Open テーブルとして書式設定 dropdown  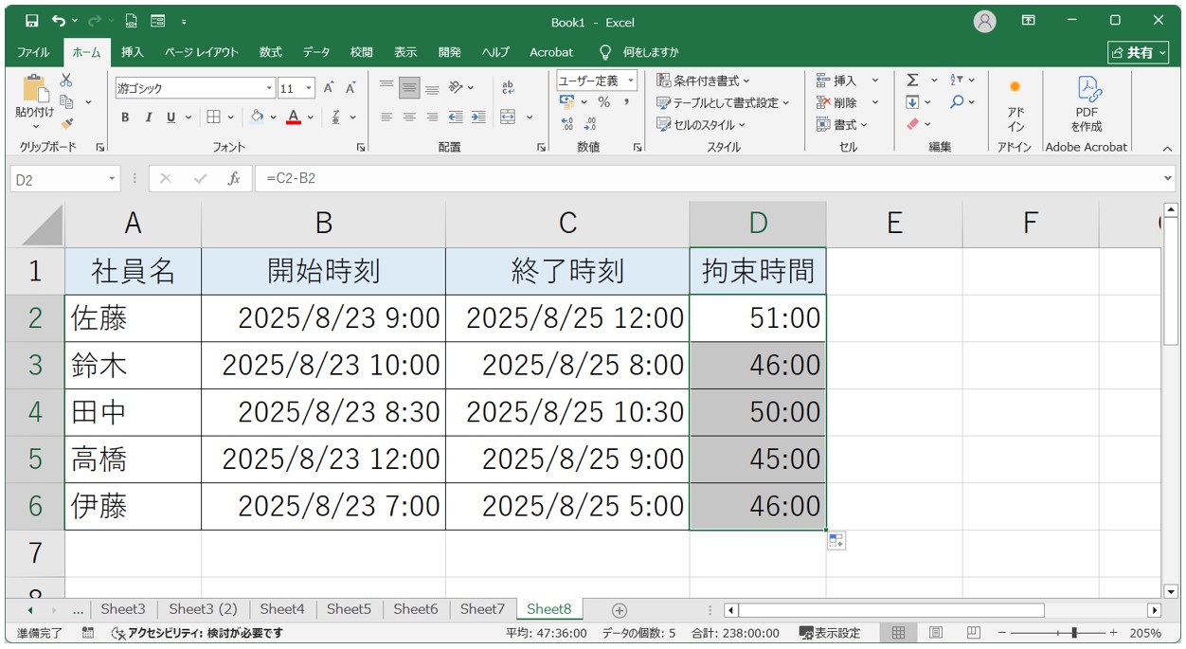(x=723, y=102)
